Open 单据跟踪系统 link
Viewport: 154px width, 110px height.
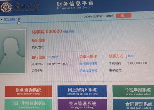pyautogui.click(x=88, y=71)
